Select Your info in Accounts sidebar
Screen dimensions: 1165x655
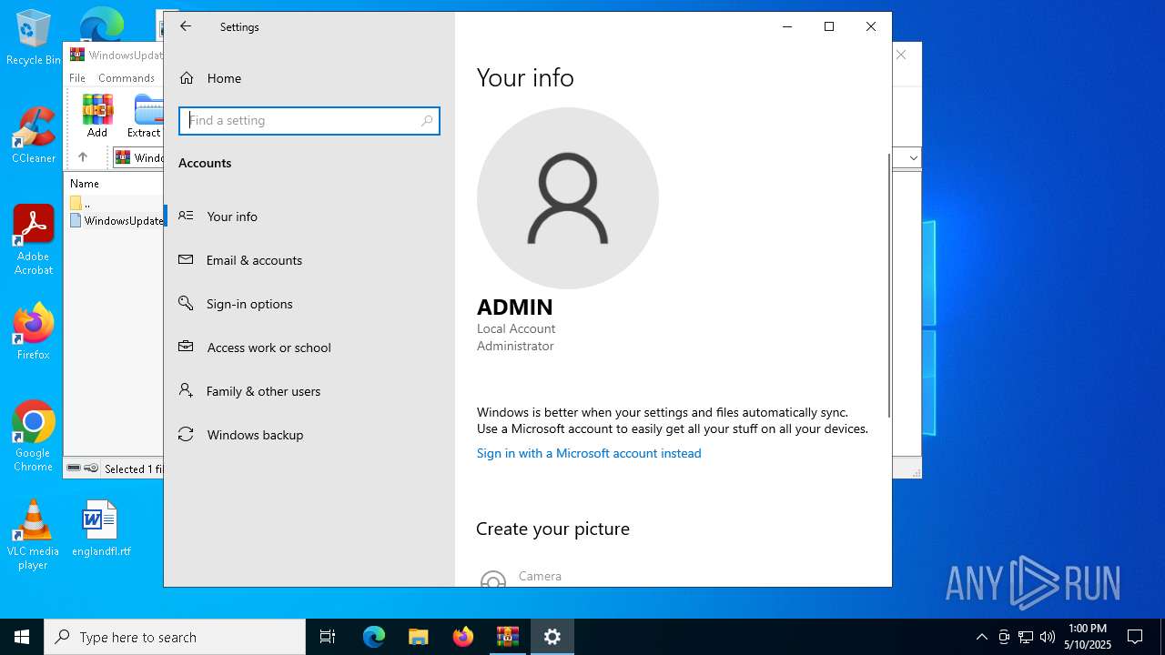pos(309,217)
